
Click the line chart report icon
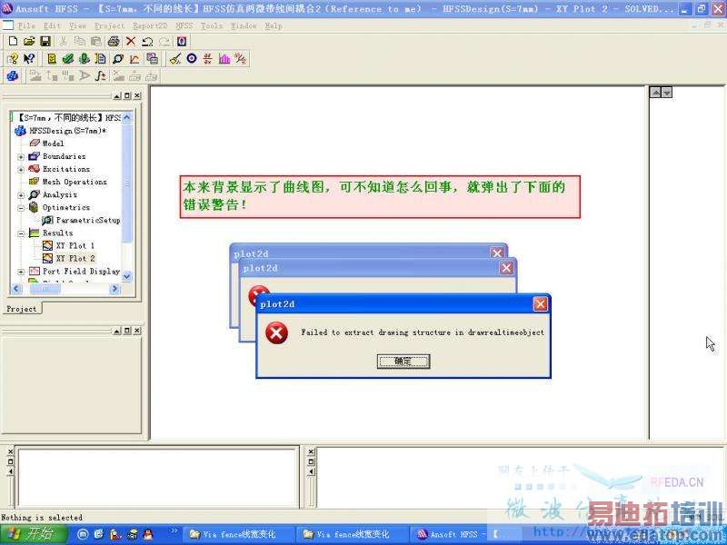pos(134,59)
